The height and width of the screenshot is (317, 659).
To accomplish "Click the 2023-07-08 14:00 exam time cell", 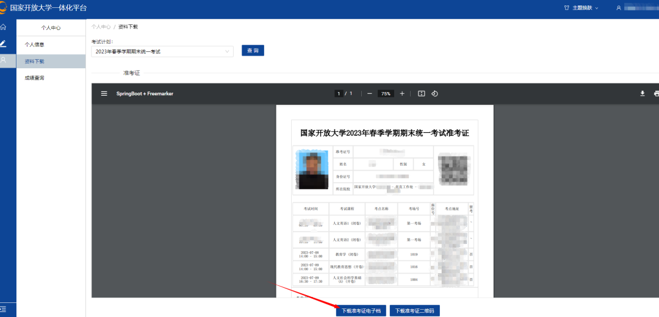I will click(x=311, y=254).
